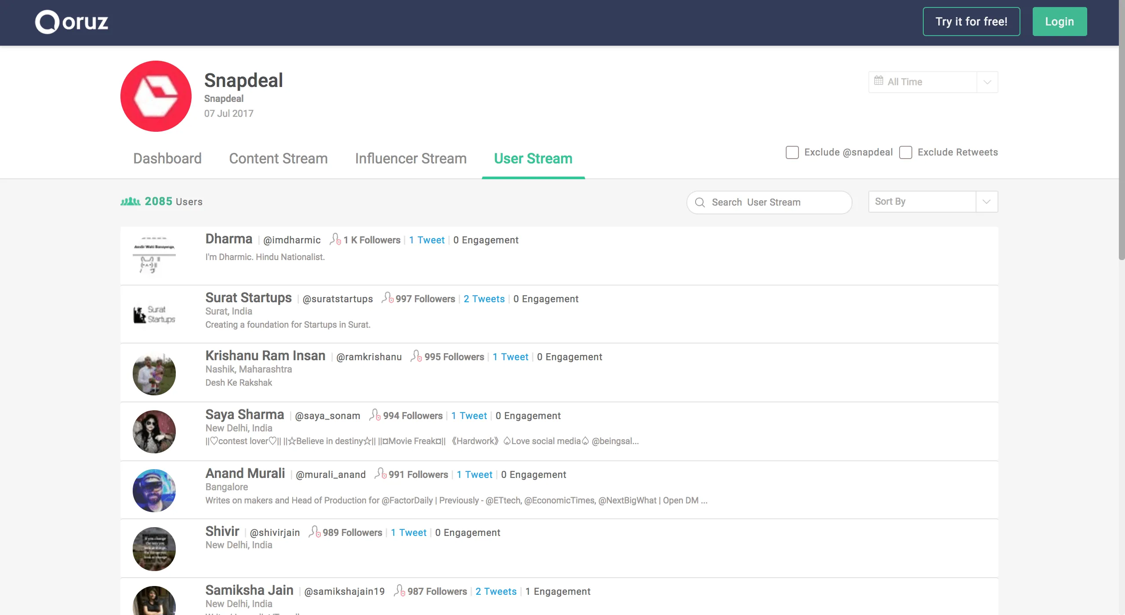Click the Login button
The height and width of the screenshot is (615, 1125).
click(1059, 21)
